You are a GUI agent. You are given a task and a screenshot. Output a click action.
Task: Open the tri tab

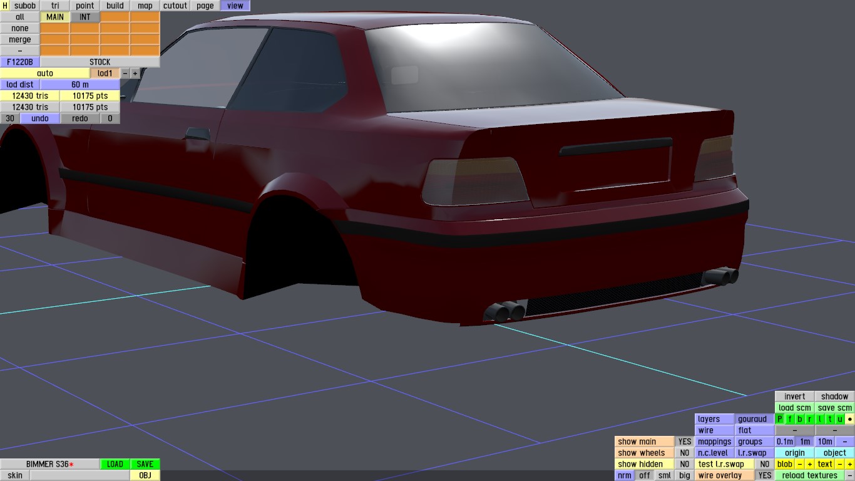[x=55, y=6]
